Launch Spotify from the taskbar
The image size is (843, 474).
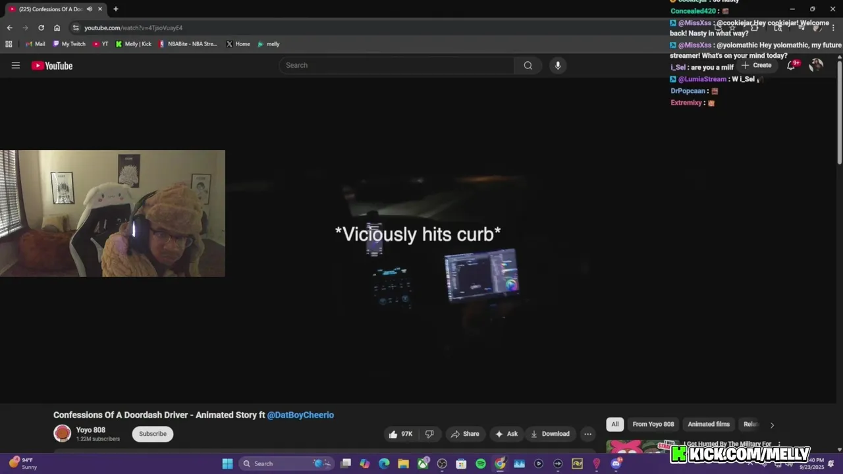[481, 463]
